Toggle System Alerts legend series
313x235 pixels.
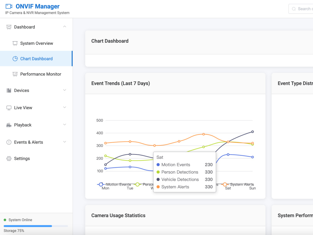(238, 185)
